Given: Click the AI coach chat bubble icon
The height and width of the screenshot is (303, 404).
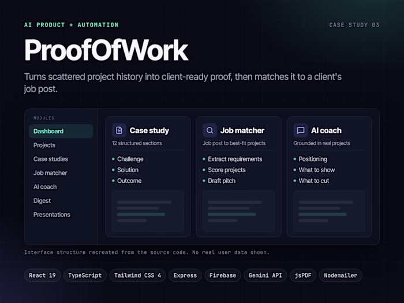Looking at the screenshot, I should (x=301, y=130).
